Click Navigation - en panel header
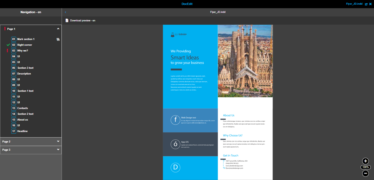This screenshot has width=374, height=180. click(31, 12)
